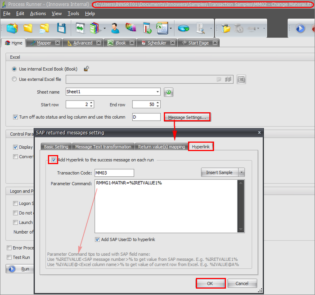Click the green refresh button beside Sheet name
315x295 pixels.
click(169, 92)
